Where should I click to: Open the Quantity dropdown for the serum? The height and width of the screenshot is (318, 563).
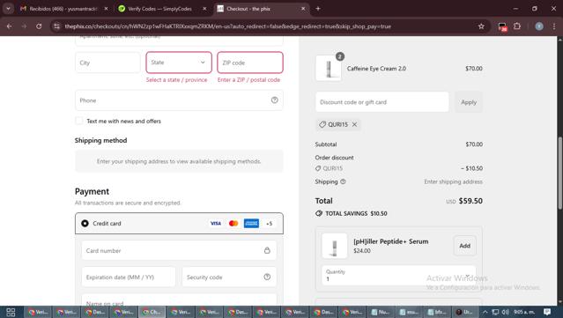pos(398,276)
